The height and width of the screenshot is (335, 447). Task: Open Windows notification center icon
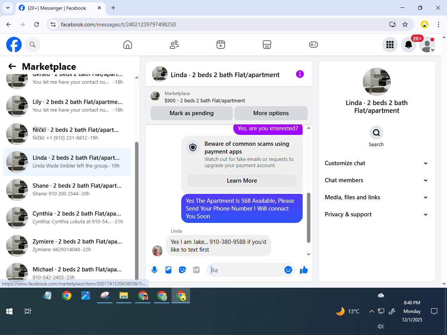[x=434, y=311]
